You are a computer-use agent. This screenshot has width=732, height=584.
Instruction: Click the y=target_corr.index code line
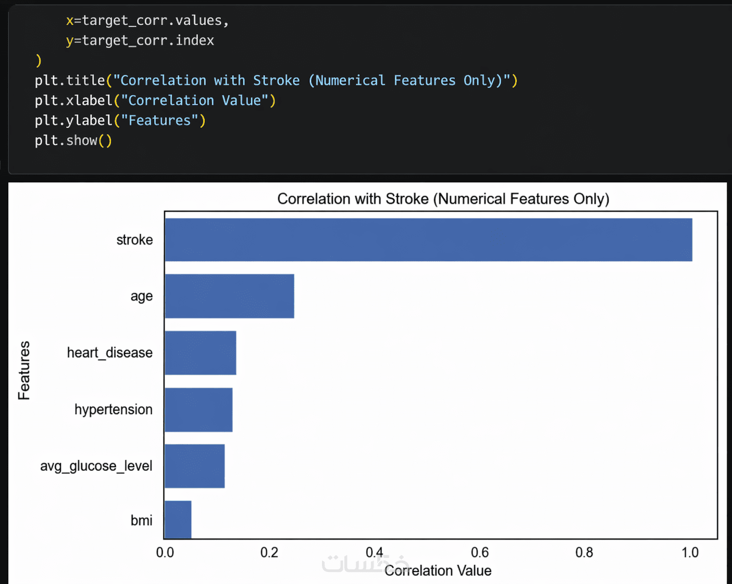[x=140, y=40]
